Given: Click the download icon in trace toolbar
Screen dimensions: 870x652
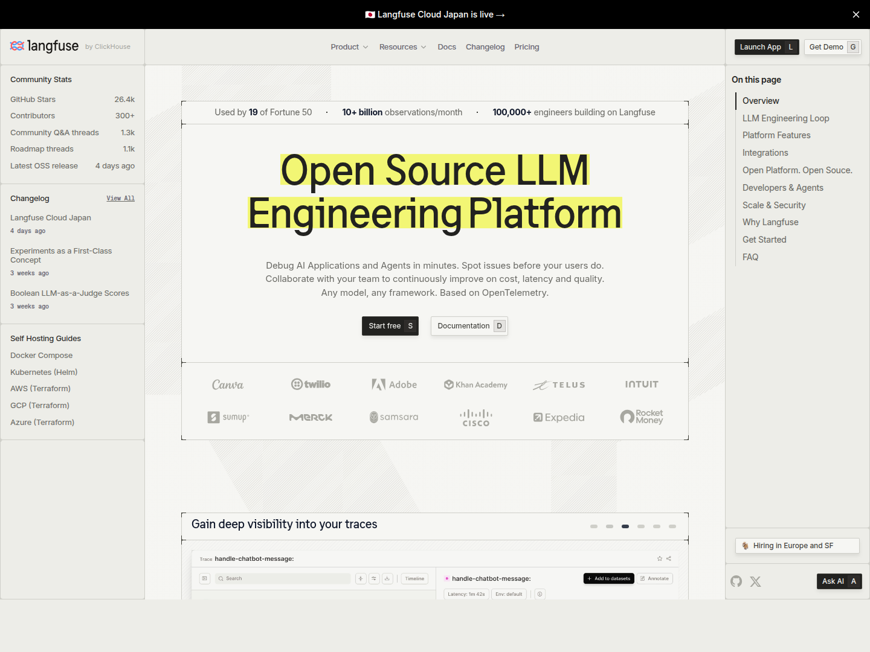Looking at the screenshot, I should (387, 578).
